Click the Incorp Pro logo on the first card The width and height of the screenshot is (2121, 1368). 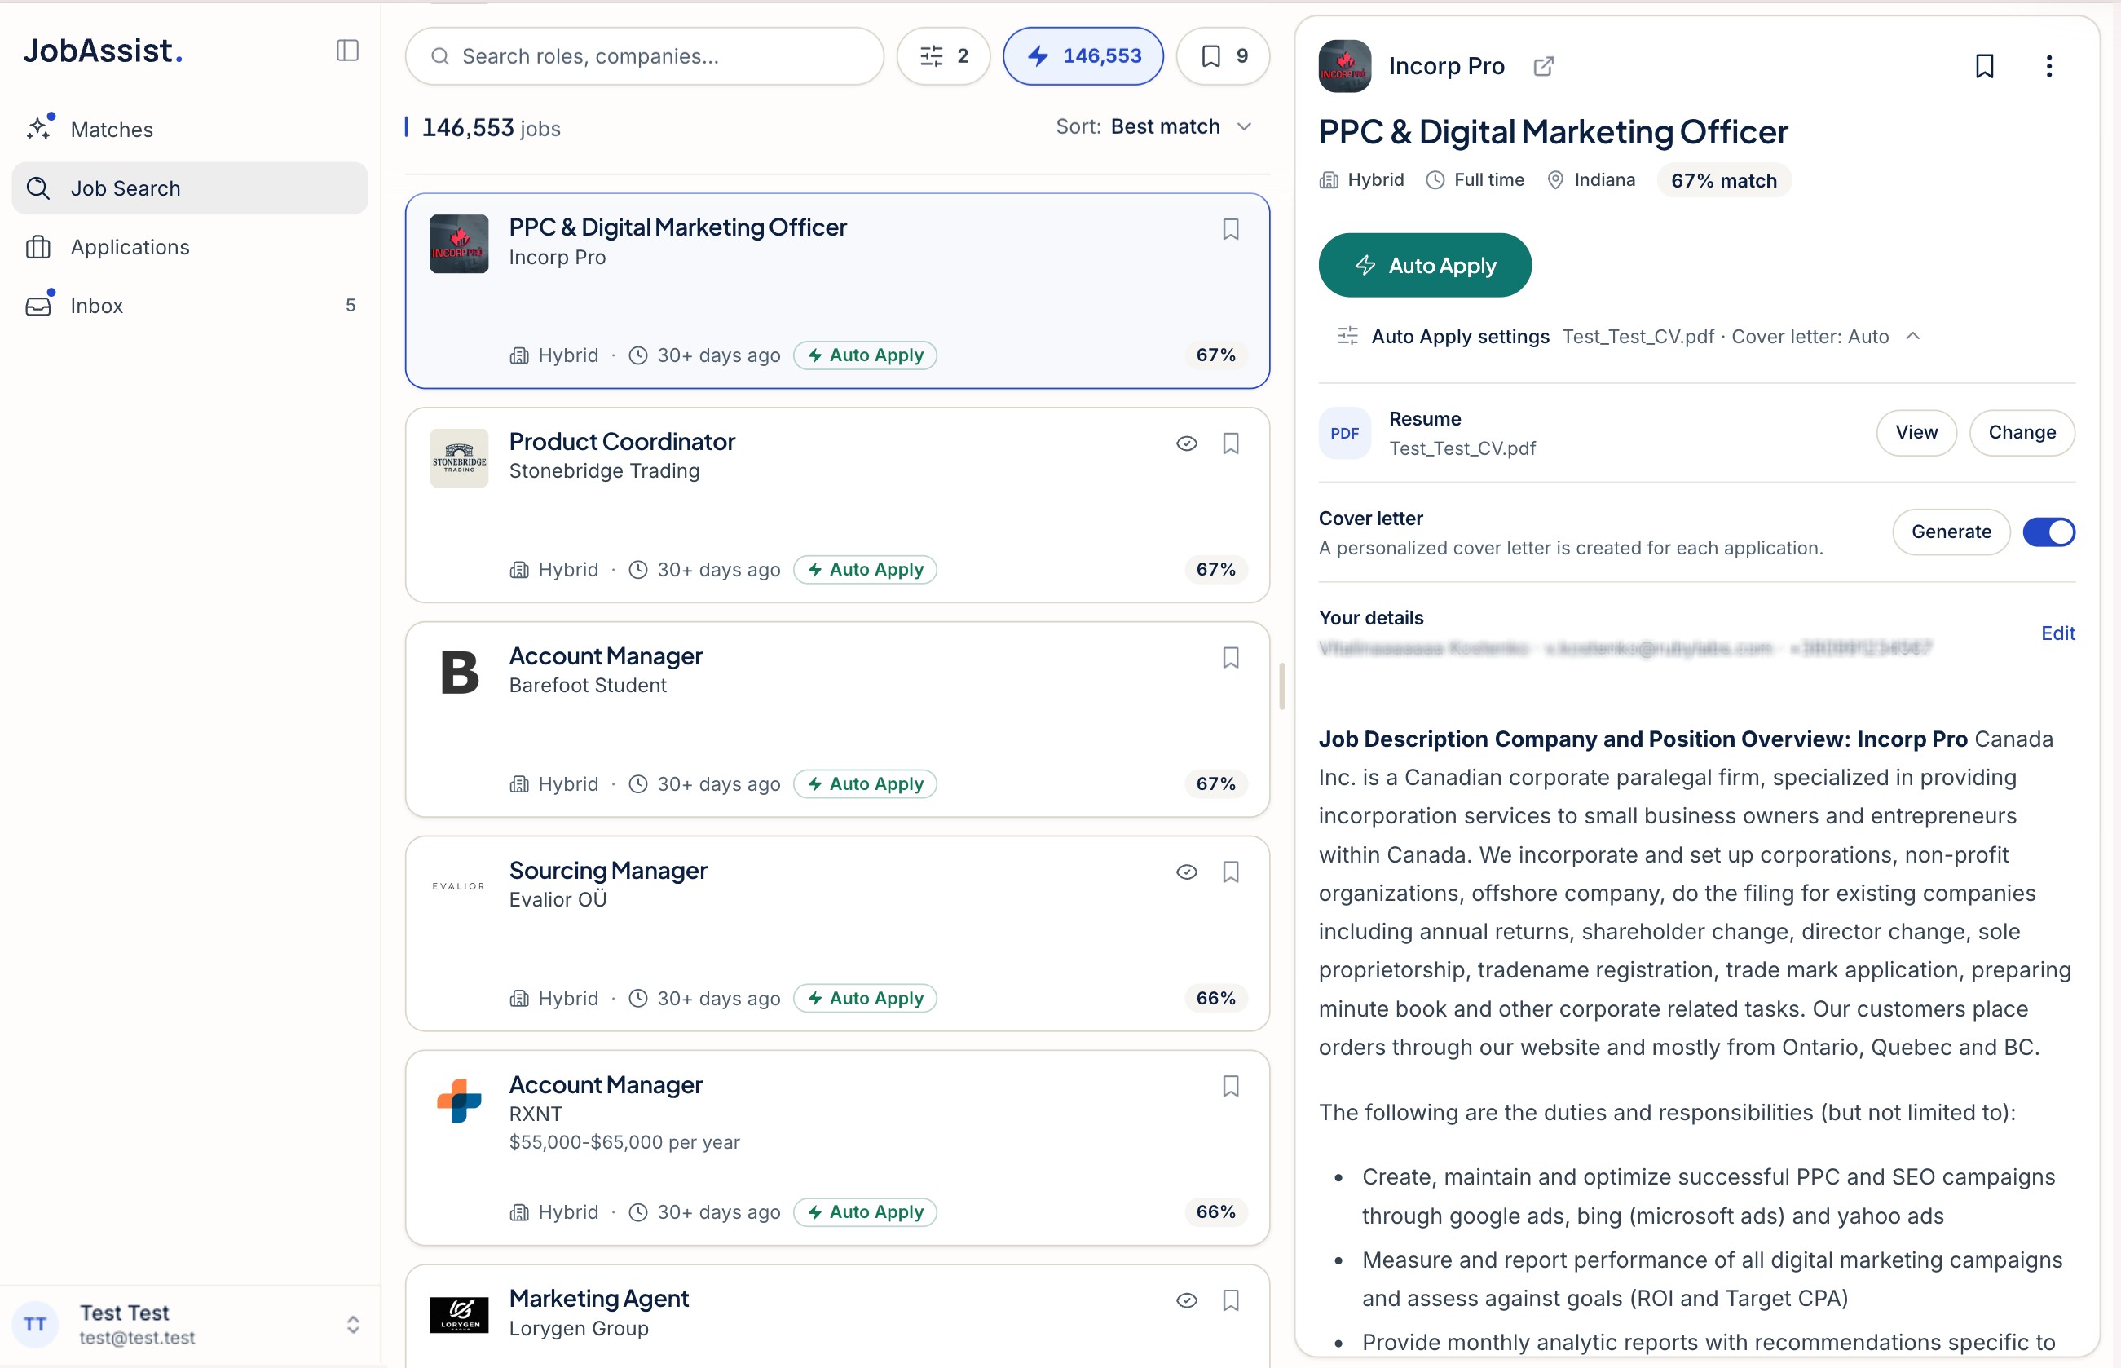coord(459,244)
